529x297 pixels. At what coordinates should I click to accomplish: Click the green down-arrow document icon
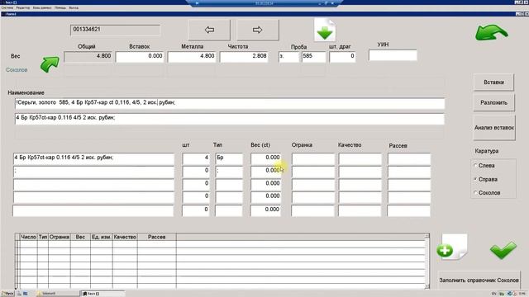pos(325,30)
